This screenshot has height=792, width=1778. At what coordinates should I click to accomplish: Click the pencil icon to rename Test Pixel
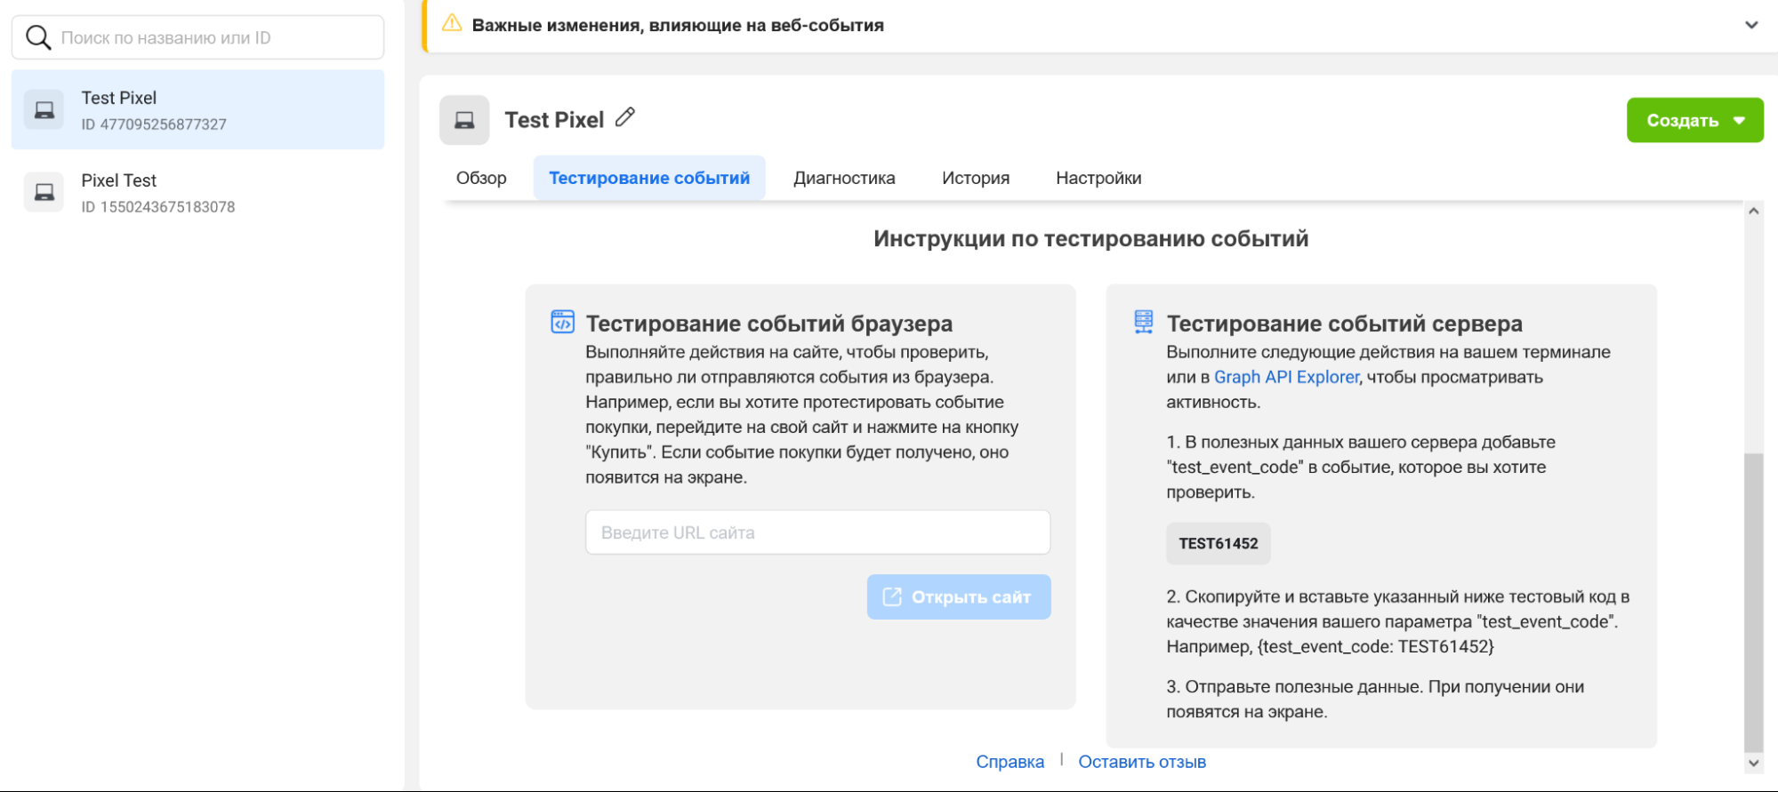[625, 117]
